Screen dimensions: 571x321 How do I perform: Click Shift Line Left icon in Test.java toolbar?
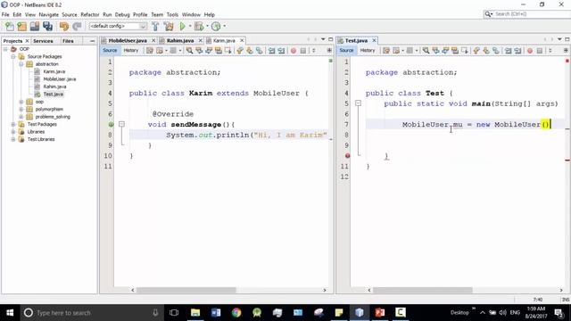point(508,51)
